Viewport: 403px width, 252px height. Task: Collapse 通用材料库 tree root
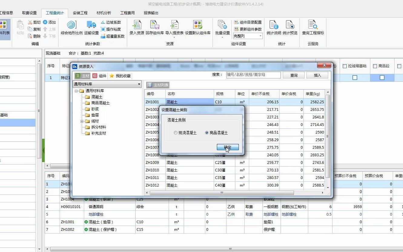click(x=77, y=91)
